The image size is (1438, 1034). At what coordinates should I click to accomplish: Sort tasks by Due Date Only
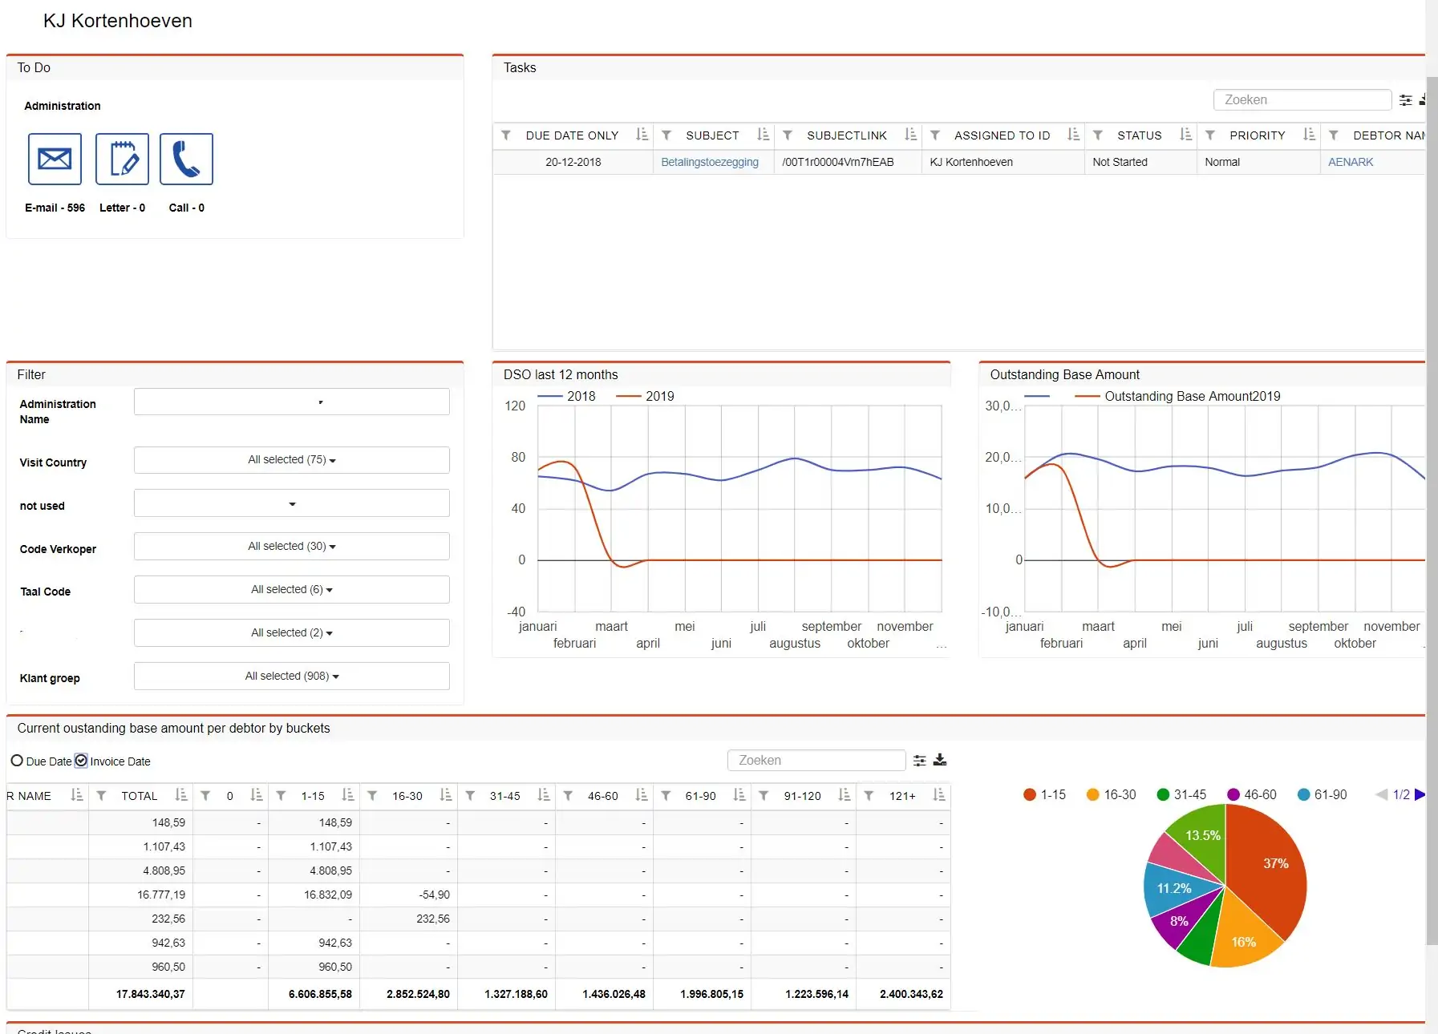[641, 135]
